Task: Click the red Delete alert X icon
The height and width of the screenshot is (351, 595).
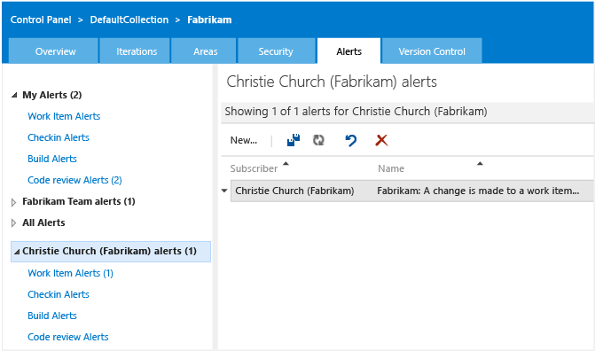Action: [381, 140]
